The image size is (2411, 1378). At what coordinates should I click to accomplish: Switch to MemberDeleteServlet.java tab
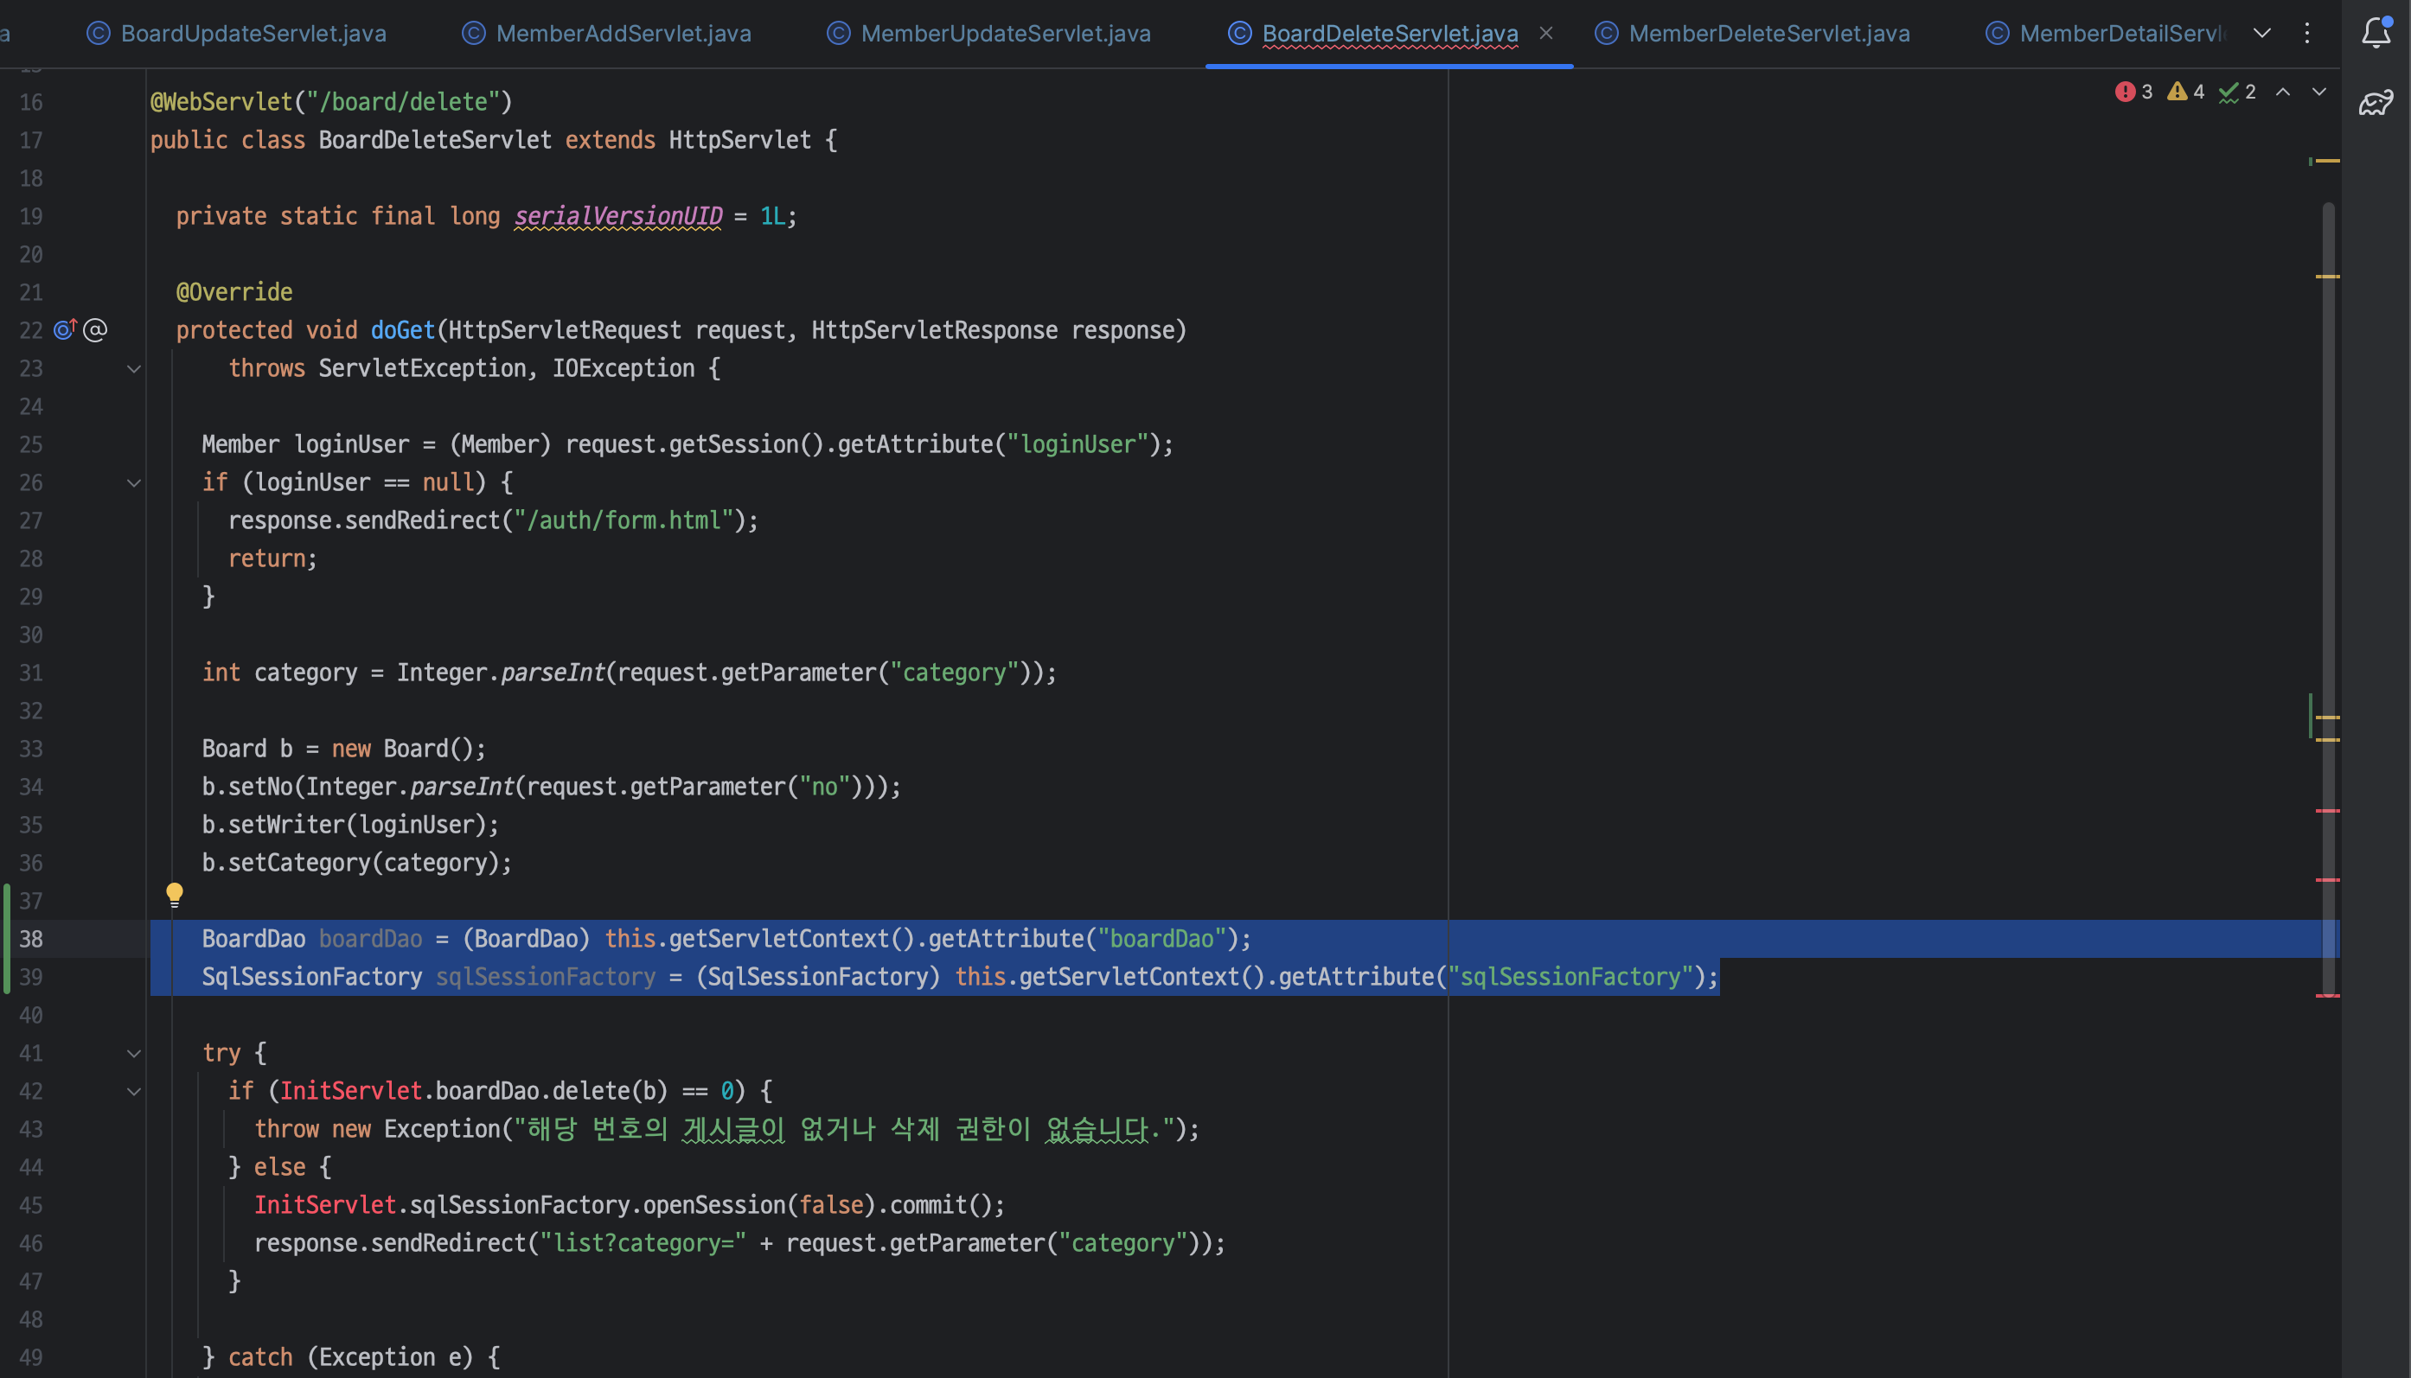click(1768, 33)
